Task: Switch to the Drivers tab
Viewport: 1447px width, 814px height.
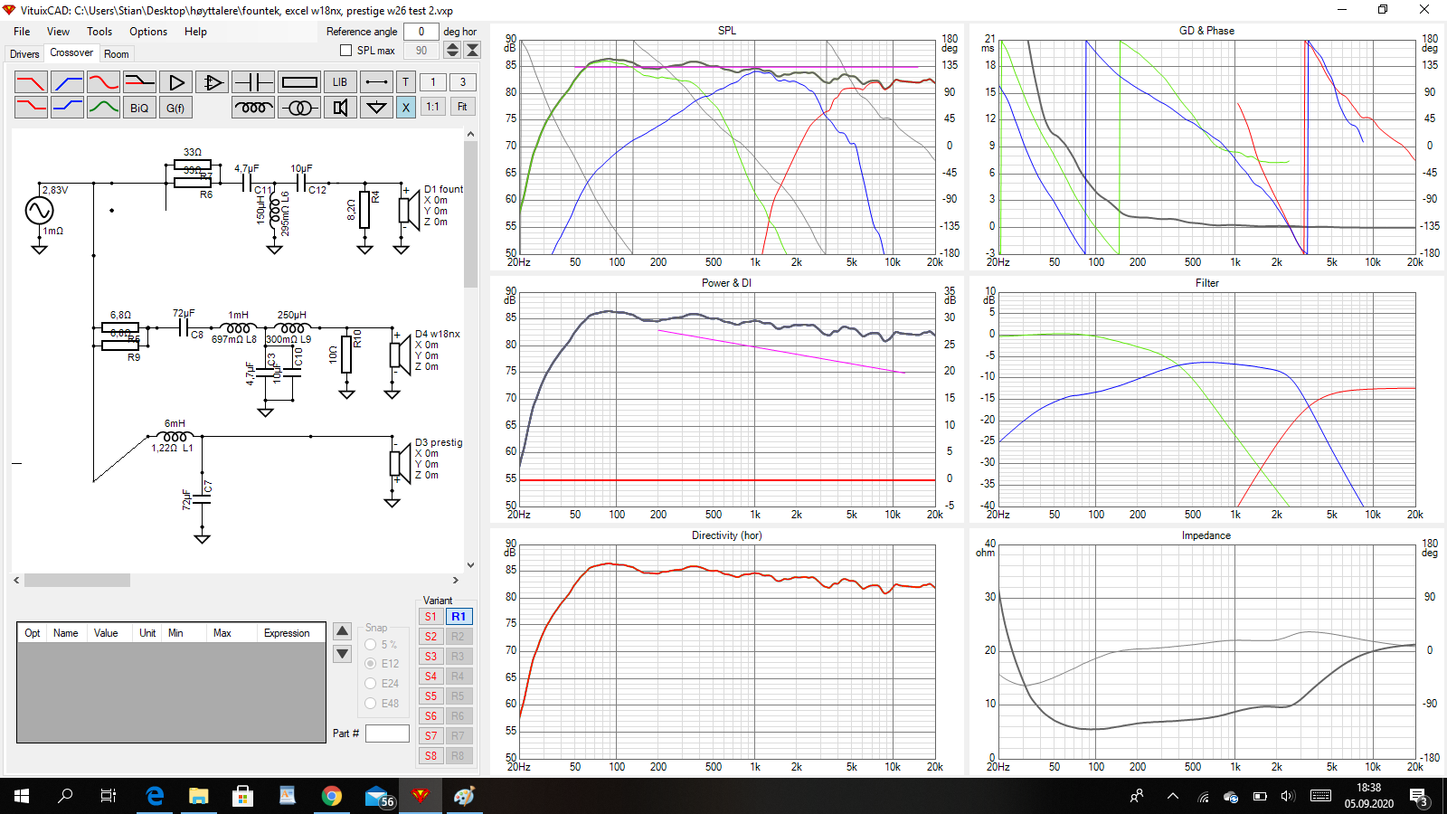Action: pos(24,54)
